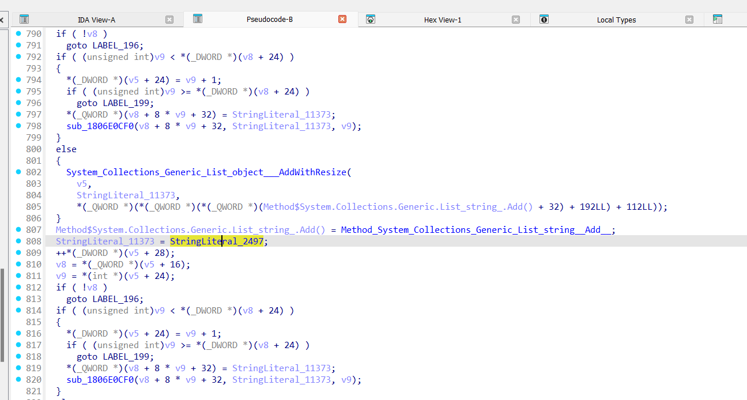Close the Pseudocode-B tab with red X

pyautogui.click(x=342, y=19)
